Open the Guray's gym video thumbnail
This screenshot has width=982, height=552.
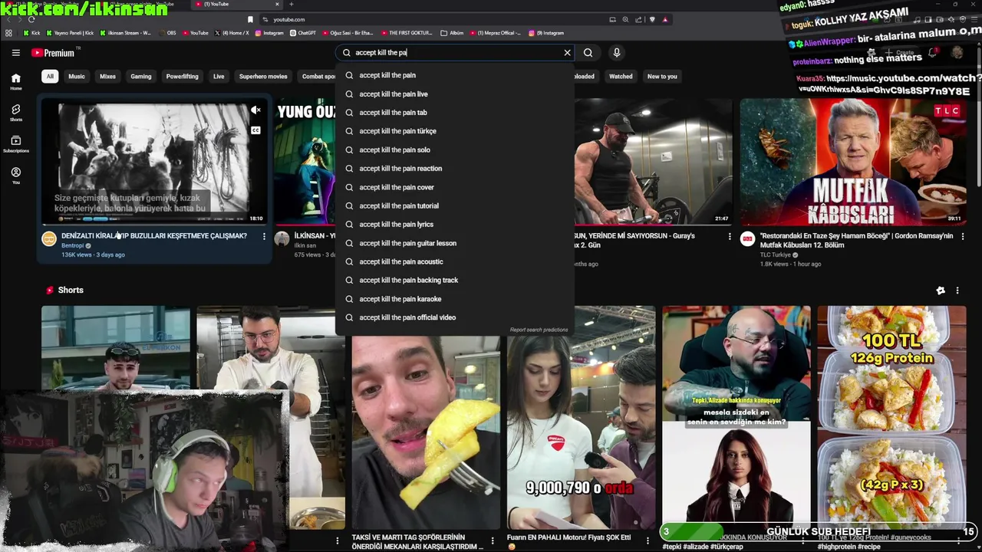(x=653, y=163)
